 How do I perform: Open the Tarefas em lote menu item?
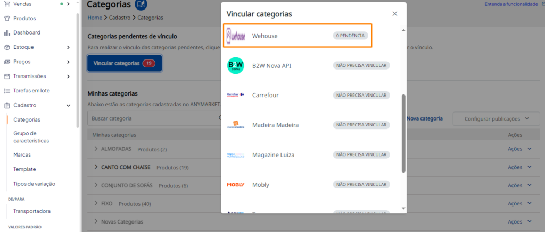tap(31, 91)
